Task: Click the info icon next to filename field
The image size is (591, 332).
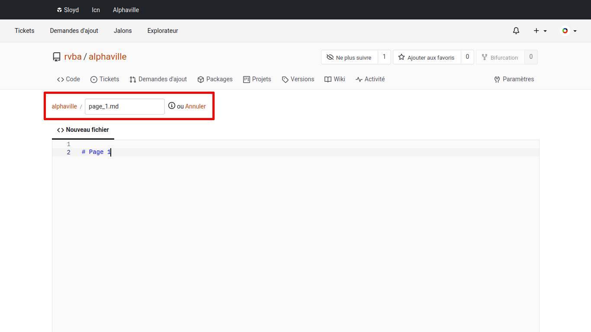Action: click(172, 106)
